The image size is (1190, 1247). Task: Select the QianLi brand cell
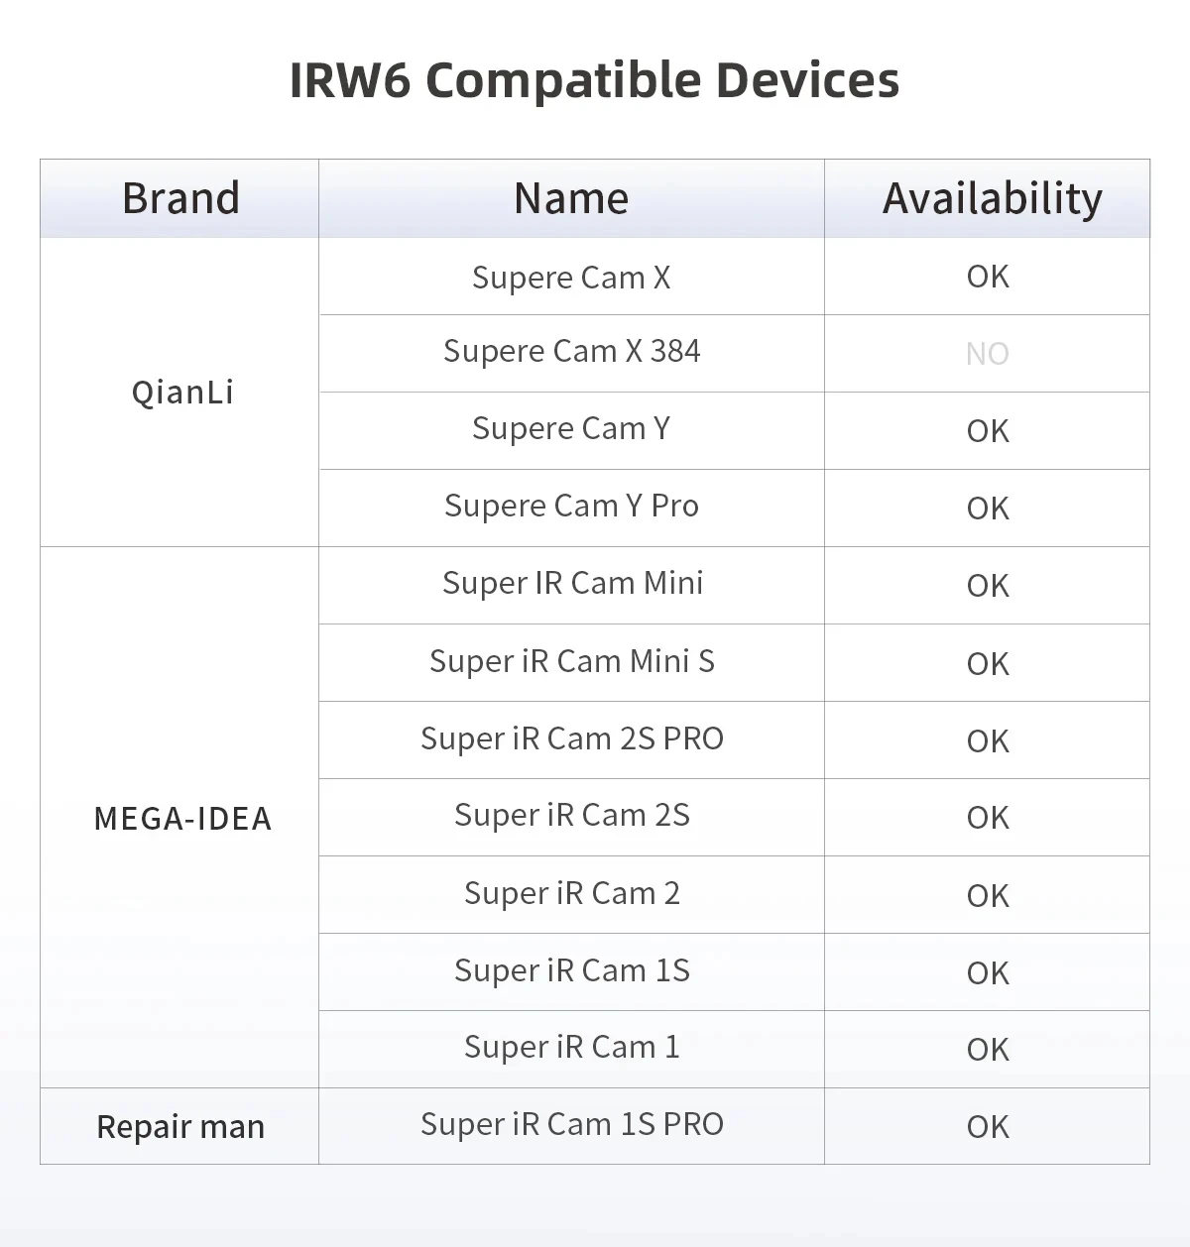coord(182,393)
